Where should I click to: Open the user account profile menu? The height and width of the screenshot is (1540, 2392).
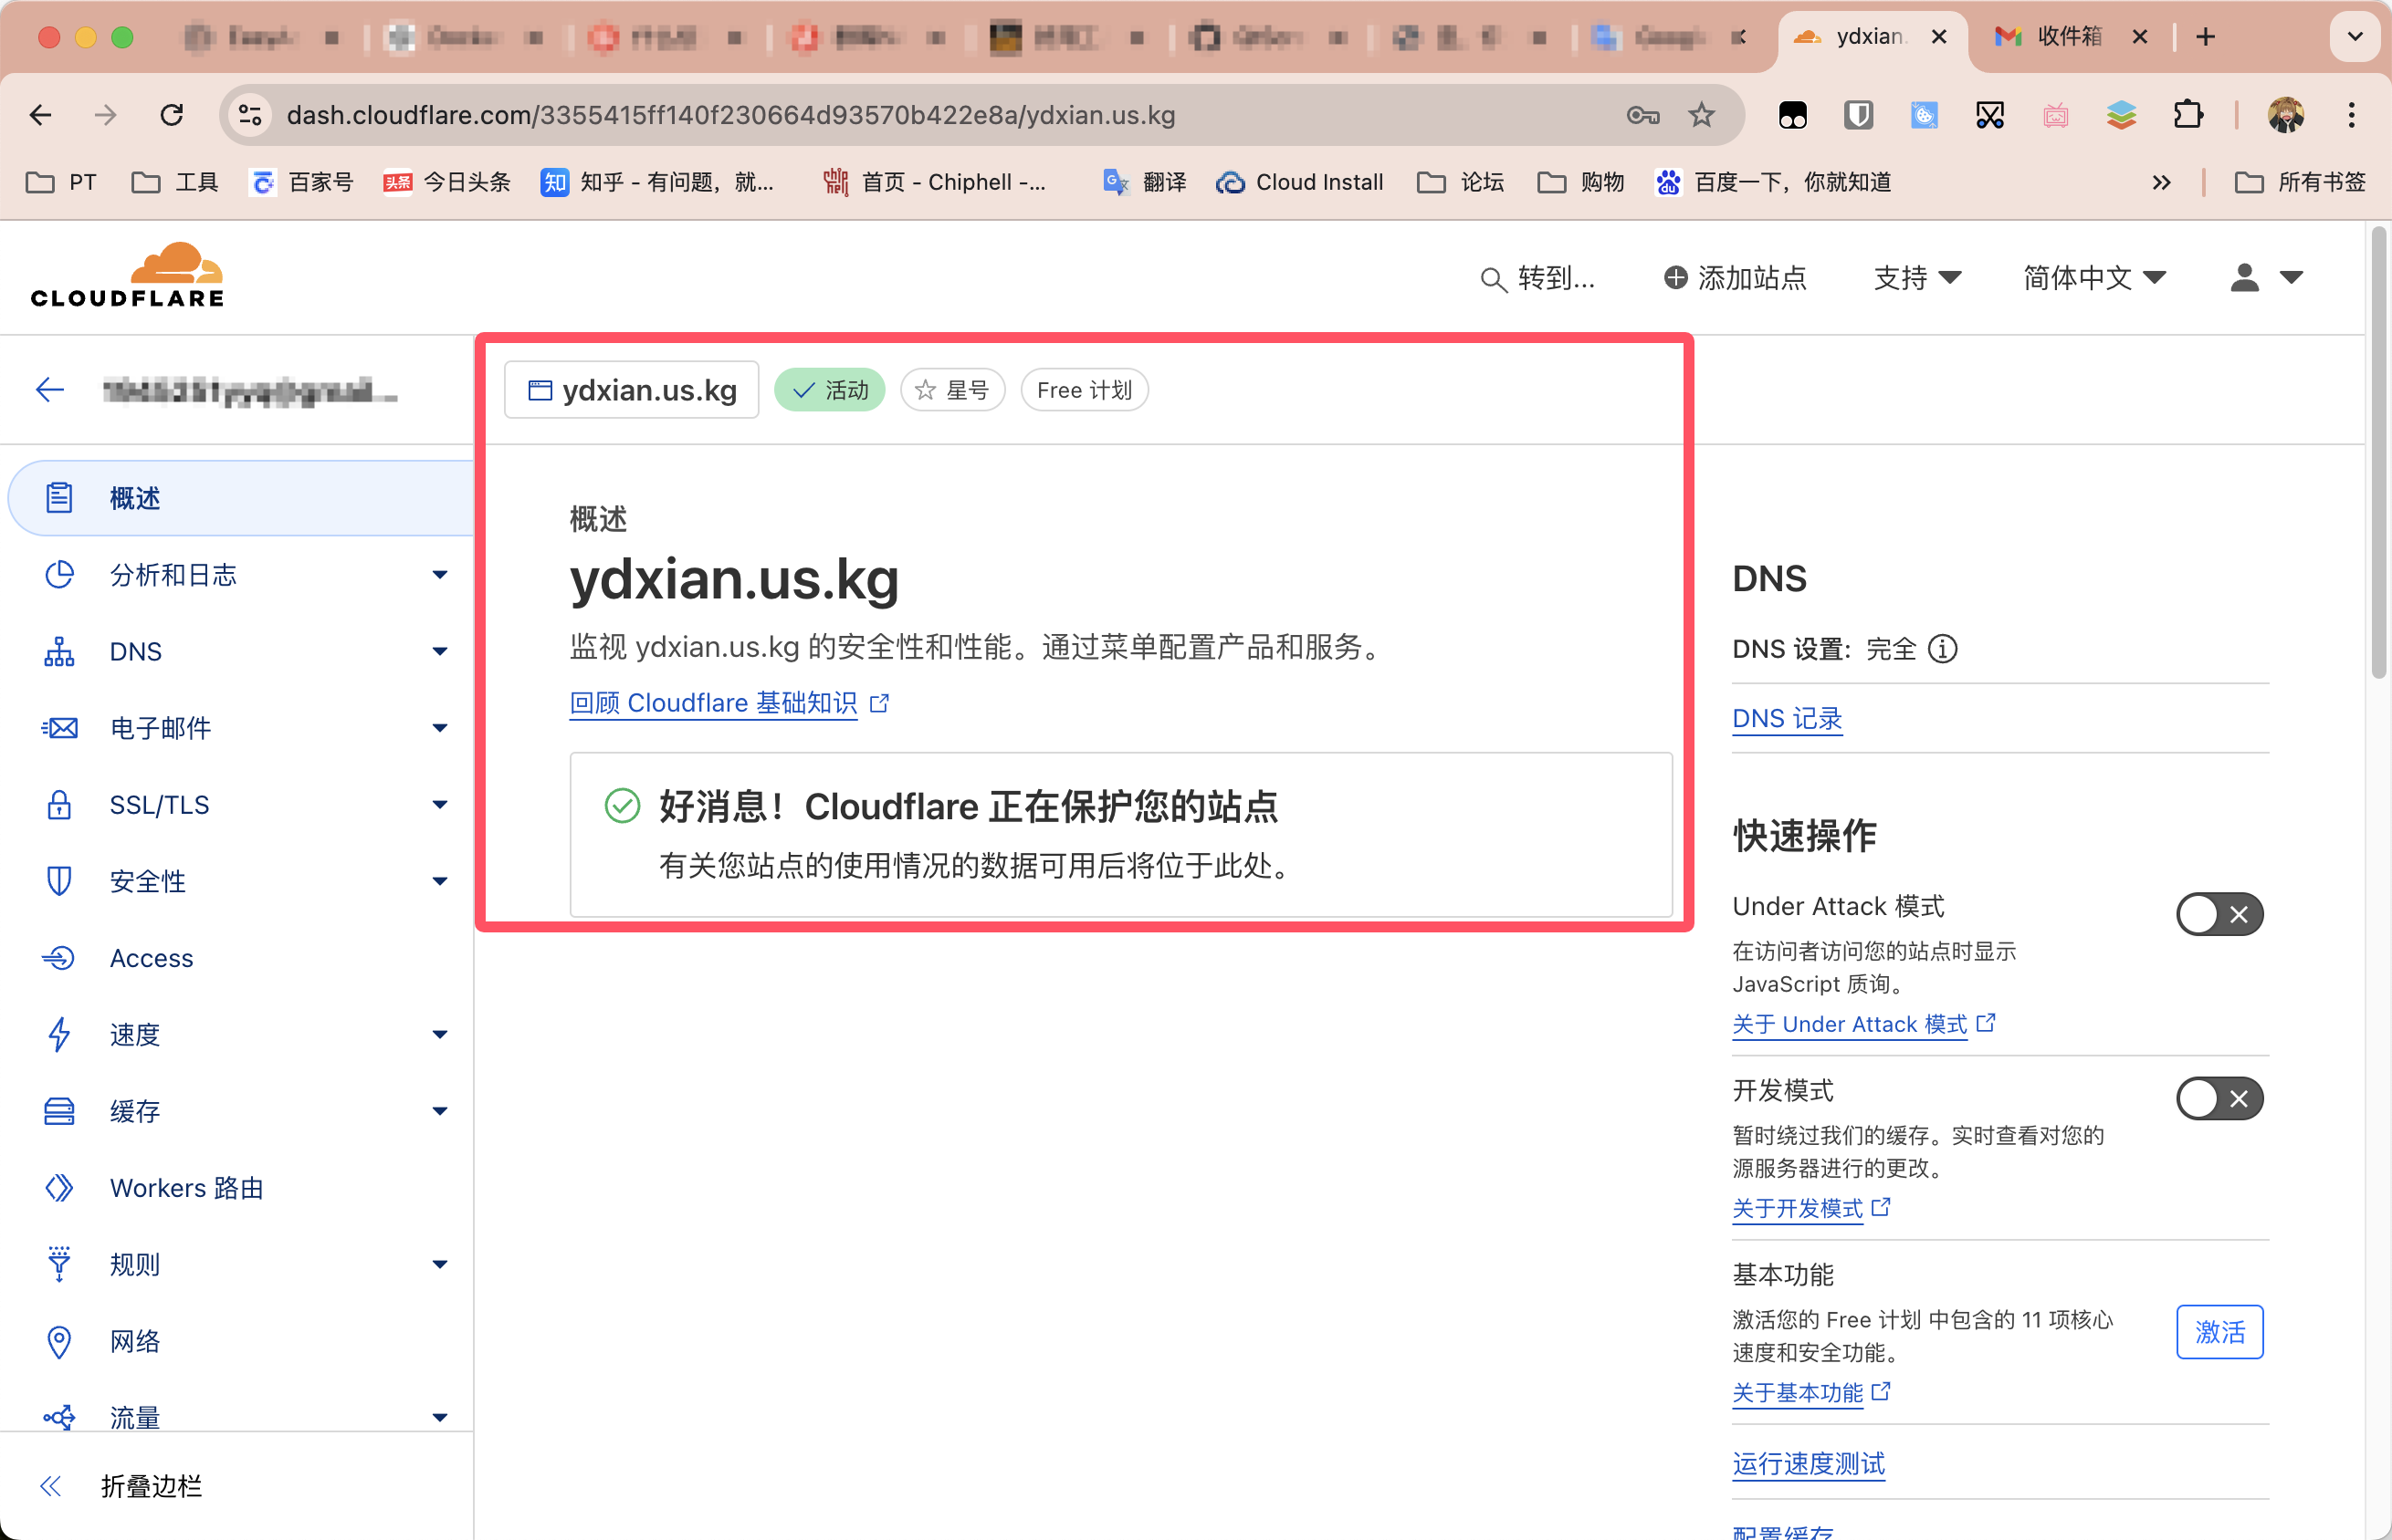pyautogui.click(x=2266, y=278)
